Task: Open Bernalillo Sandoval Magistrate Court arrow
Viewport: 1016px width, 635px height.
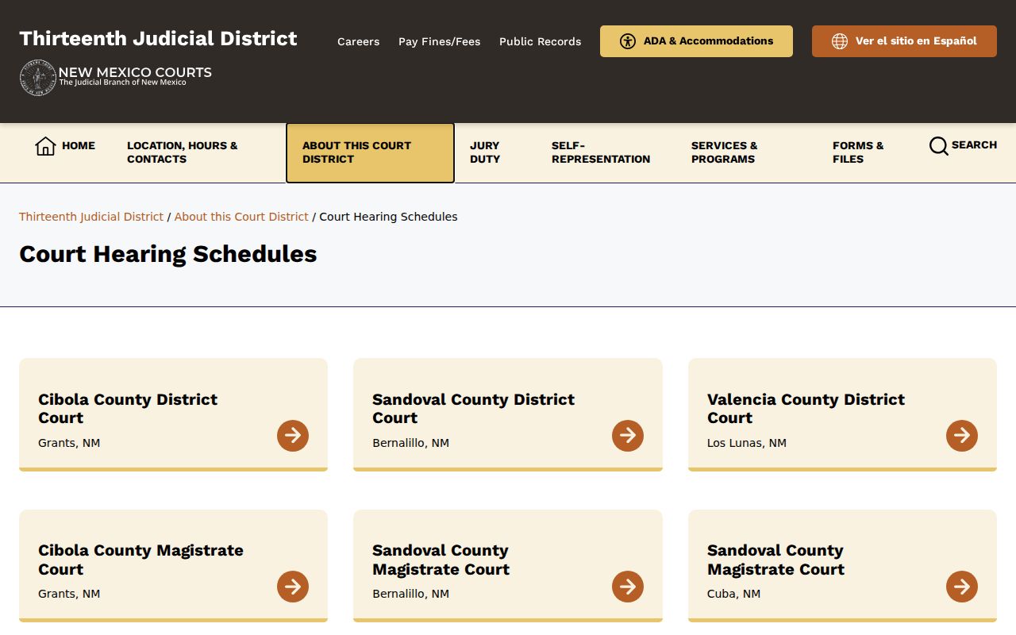Action: [628, 587]
